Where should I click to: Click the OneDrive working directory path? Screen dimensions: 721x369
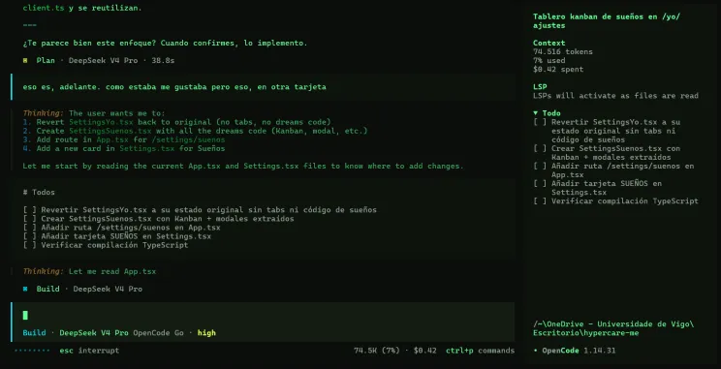point(613,328)
